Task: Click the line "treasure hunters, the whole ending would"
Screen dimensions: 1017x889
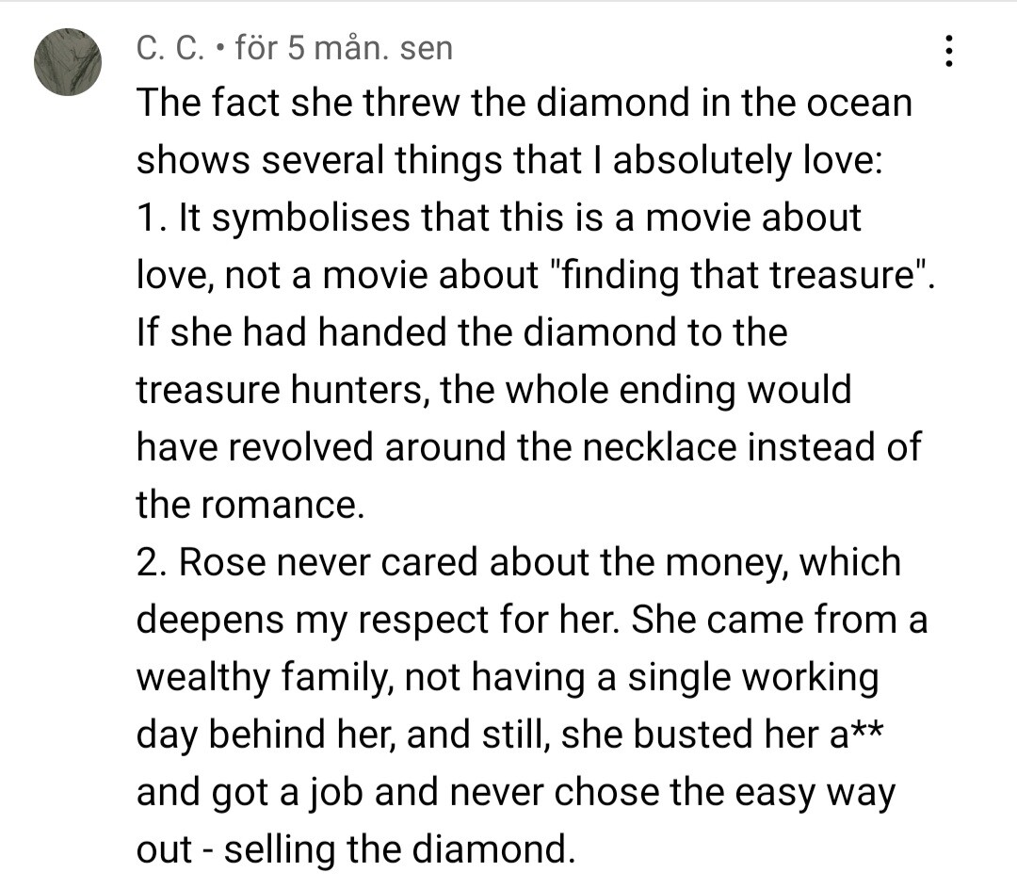Action: click(x=493, y=390)
